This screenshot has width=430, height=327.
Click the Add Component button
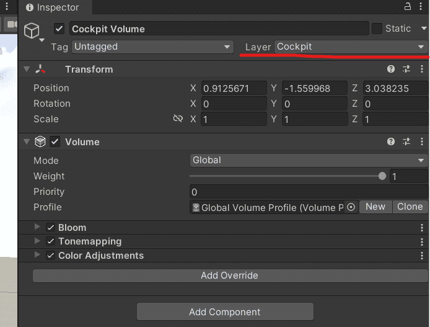click(x=225, y=311)
